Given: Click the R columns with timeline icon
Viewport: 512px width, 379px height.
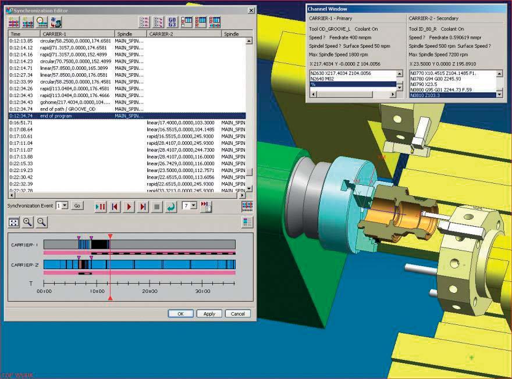Looking at the screenshot, I should [x=215, y=22].
